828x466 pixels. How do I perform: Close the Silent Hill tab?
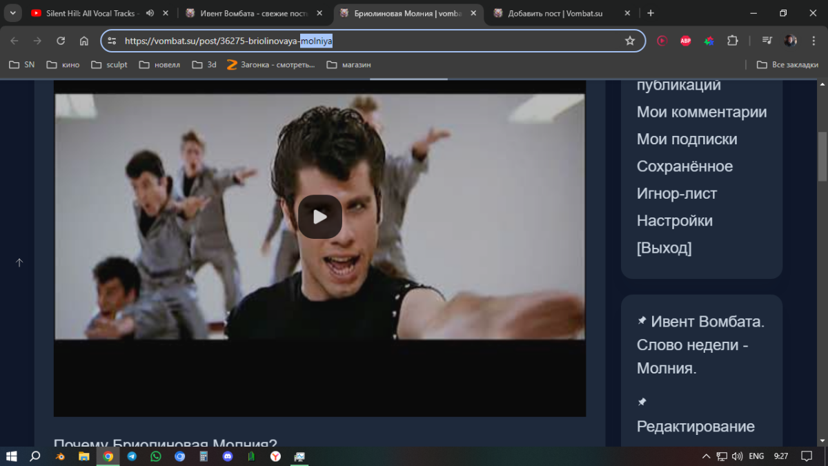[x=165, y=13]
